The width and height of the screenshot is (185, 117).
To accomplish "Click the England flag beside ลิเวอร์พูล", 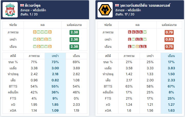I will (22, 5).
